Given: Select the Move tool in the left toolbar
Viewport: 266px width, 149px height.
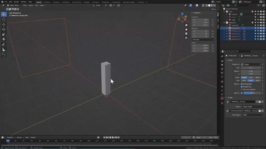Looking at the screenshot, I should coord(4,24).
